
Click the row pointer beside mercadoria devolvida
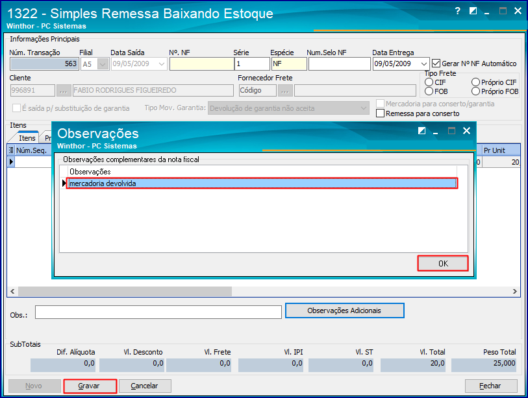click(64, 183)
